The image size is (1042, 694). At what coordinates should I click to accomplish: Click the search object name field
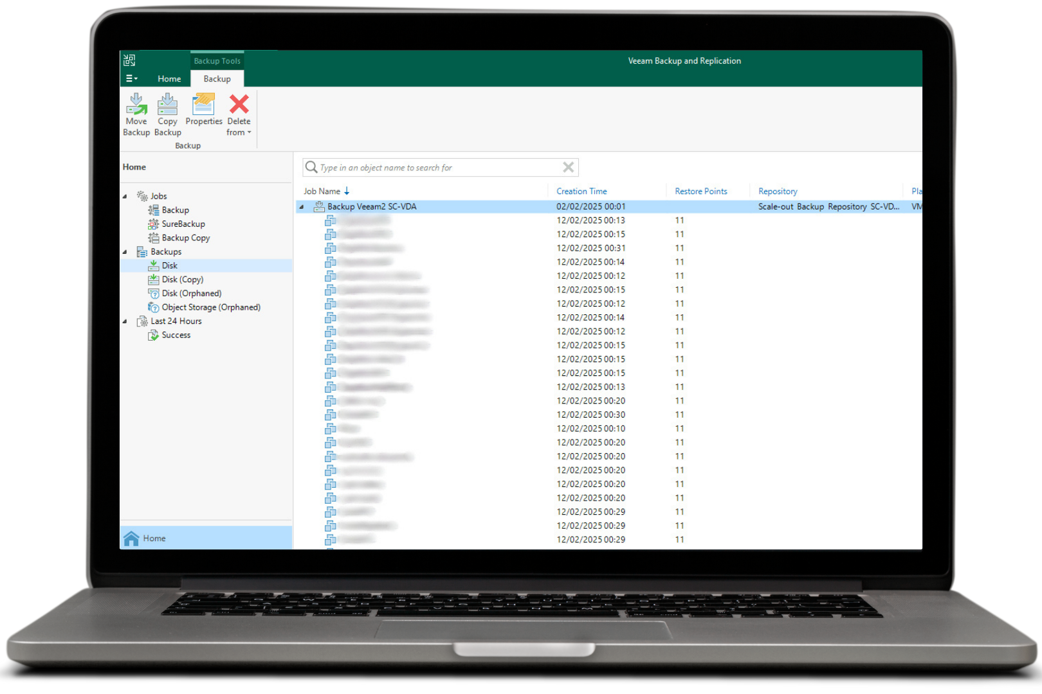441,168
